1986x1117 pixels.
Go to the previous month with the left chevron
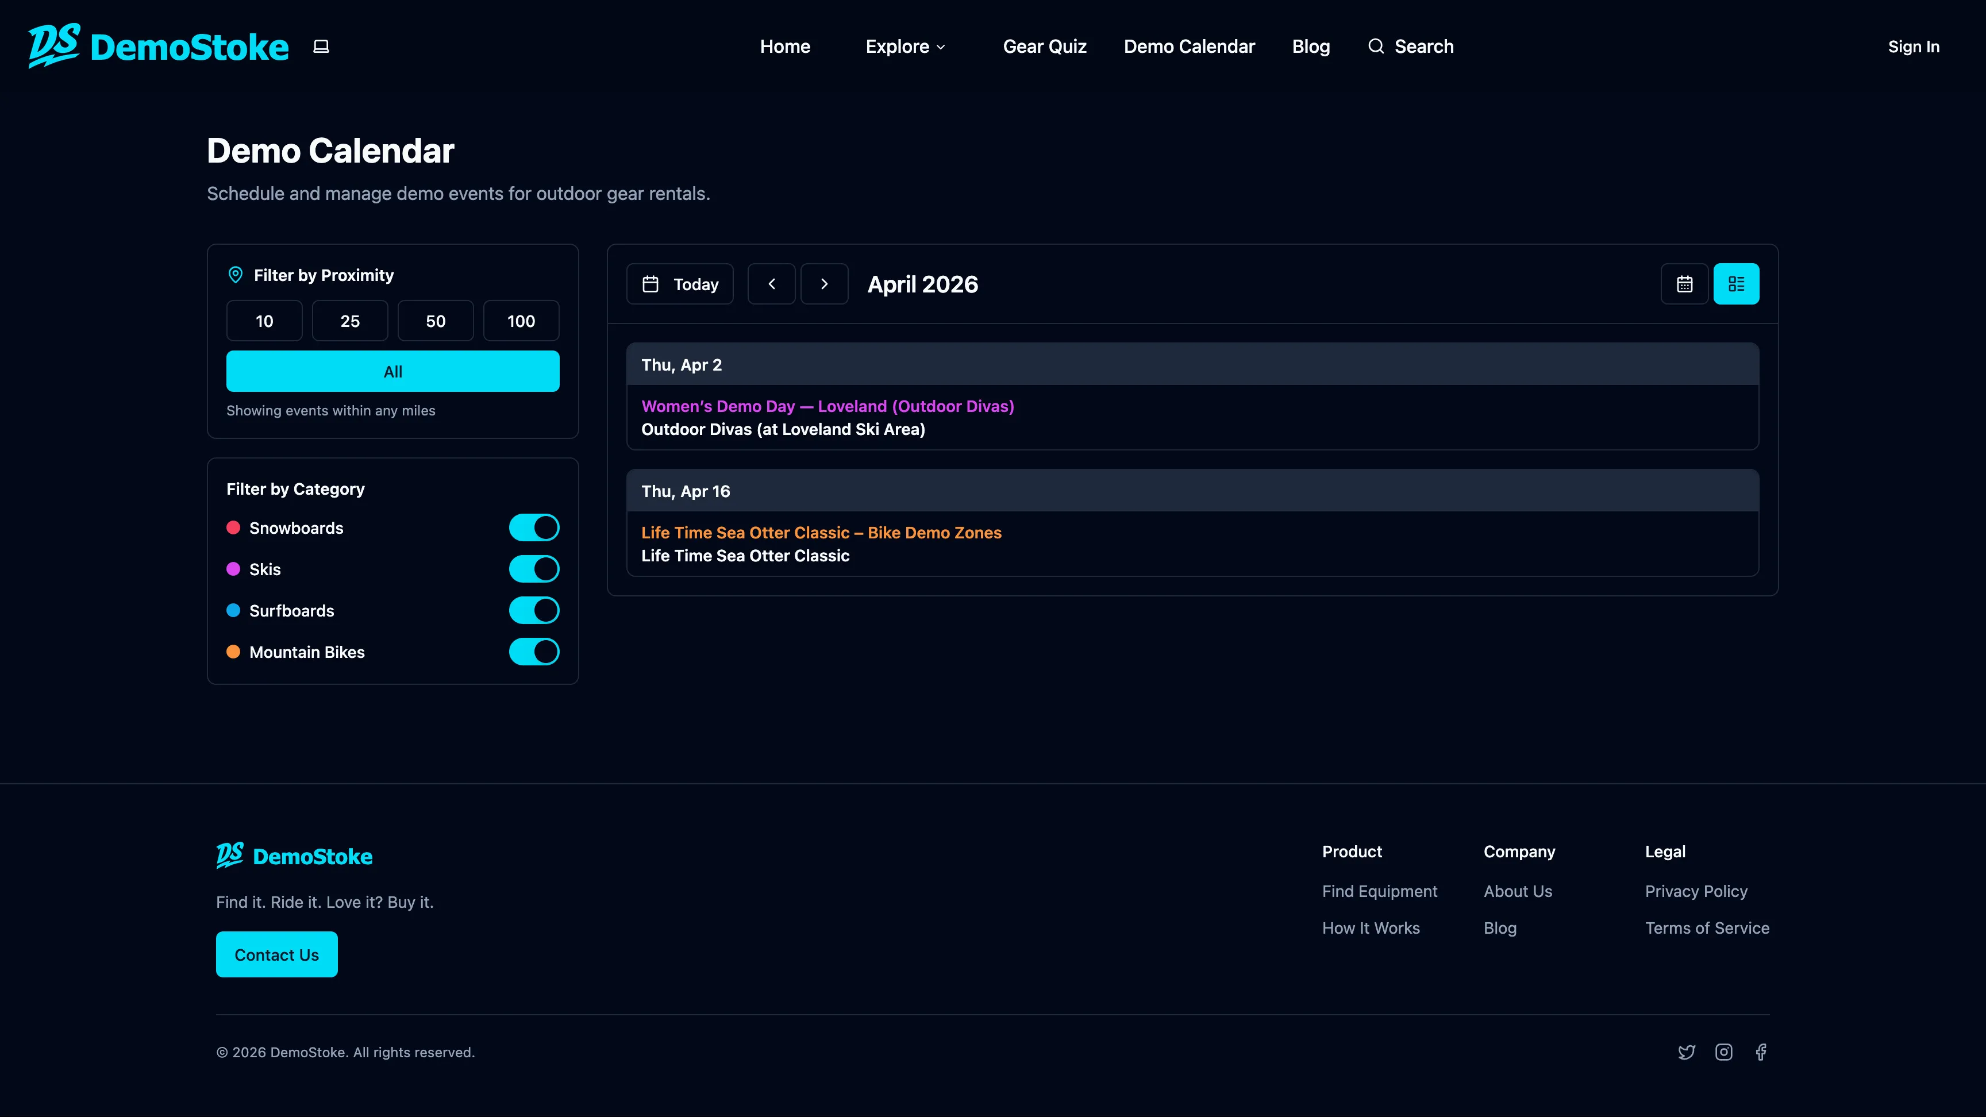[x=771, y=284]
